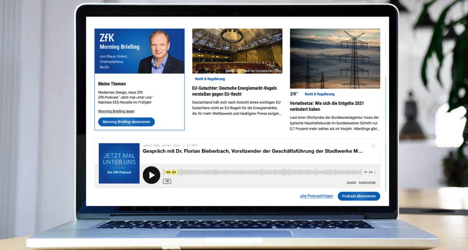Image resolution: width=468 pixels, height=250 pixels.
Task: Open 'Recht & Regulierung' category above EU-Gutachter article
Action: tap(210, 79)
